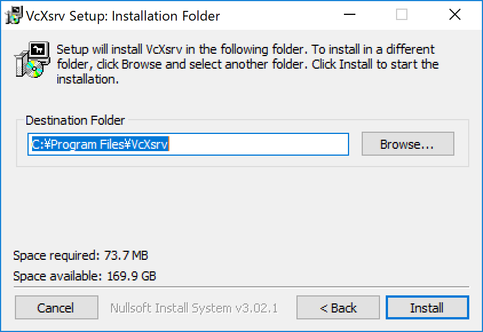Minimize the VcXsrv Setup window

tap(350, 15)
